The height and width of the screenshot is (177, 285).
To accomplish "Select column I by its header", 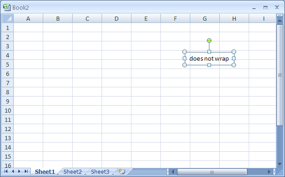I will (x=262, y=18).
